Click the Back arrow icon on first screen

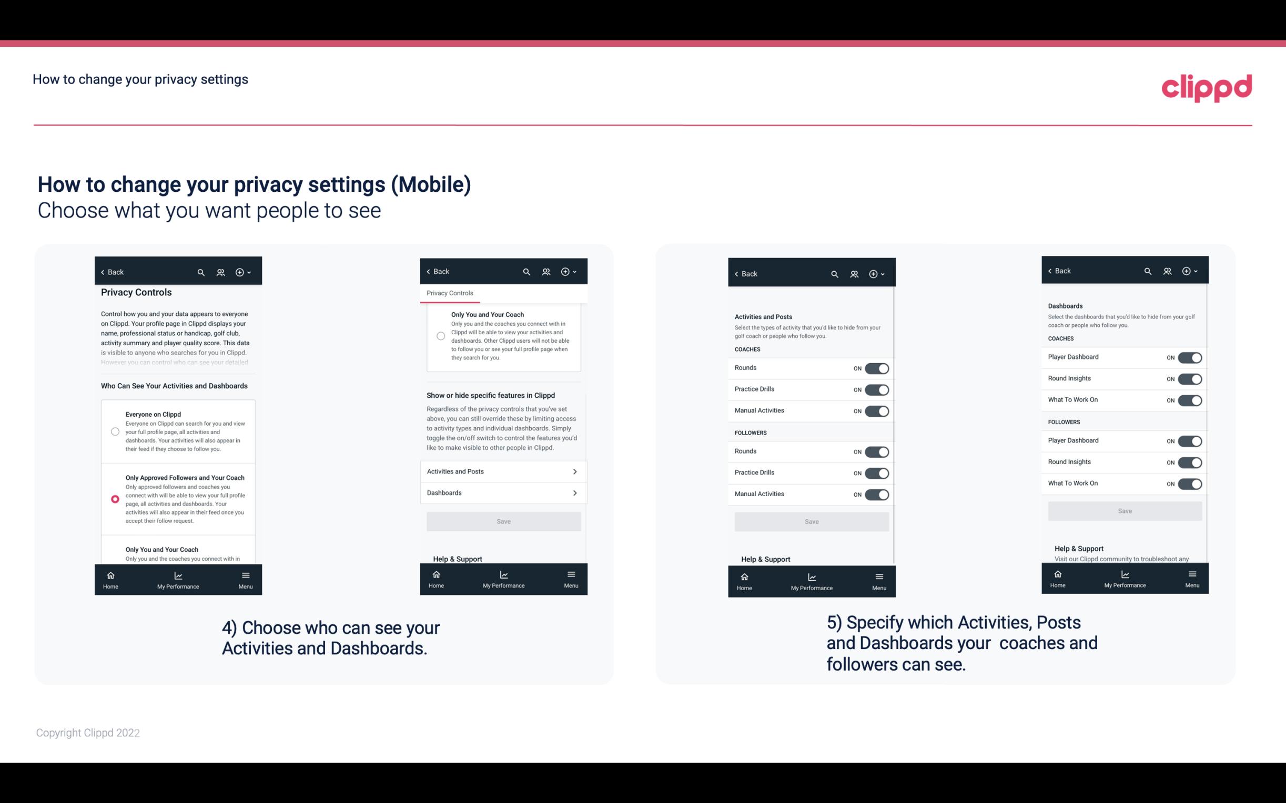pos(103,271)
